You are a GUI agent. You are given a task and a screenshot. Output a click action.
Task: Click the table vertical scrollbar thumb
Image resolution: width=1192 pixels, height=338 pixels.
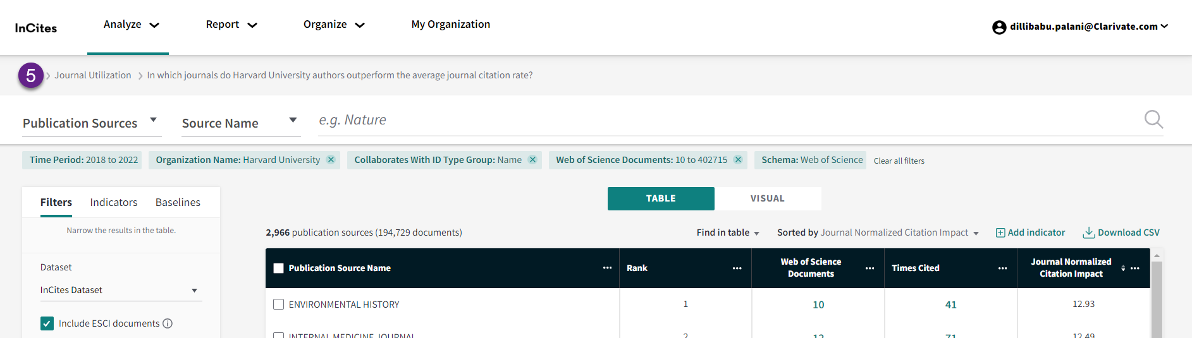coord(1157,300)
